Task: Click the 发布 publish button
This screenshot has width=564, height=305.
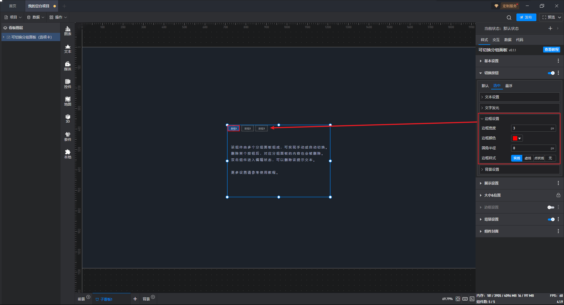Action: point(526,17)
